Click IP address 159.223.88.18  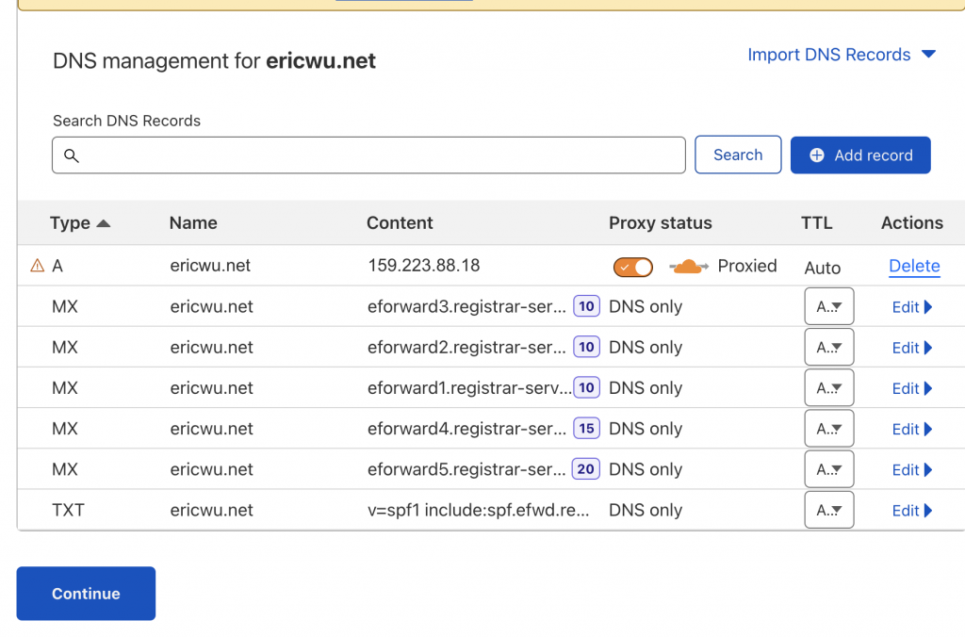click(424, 266)
